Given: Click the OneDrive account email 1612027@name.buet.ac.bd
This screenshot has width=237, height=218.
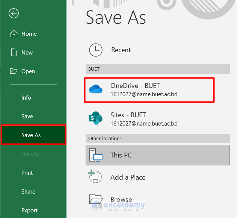Looking at the screenshot, I should pos(144,94).
